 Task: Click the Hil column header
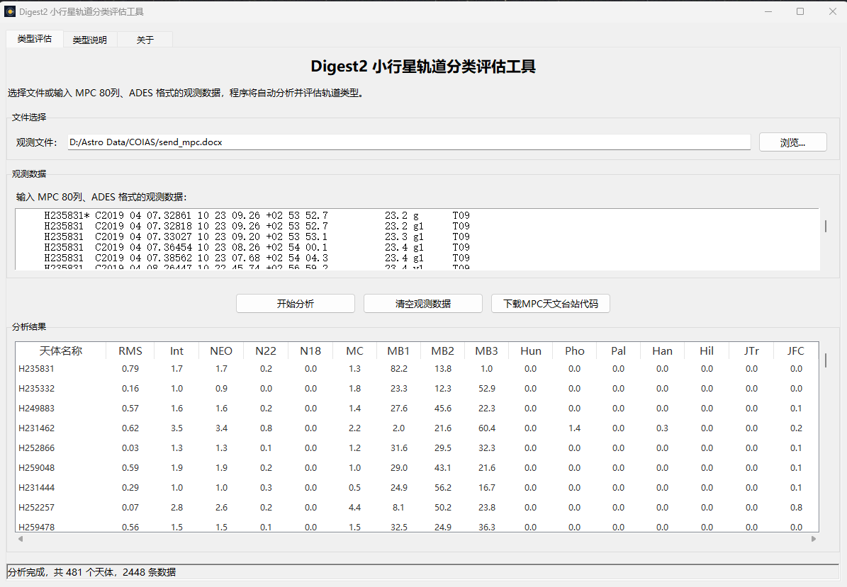click(707, 351)
